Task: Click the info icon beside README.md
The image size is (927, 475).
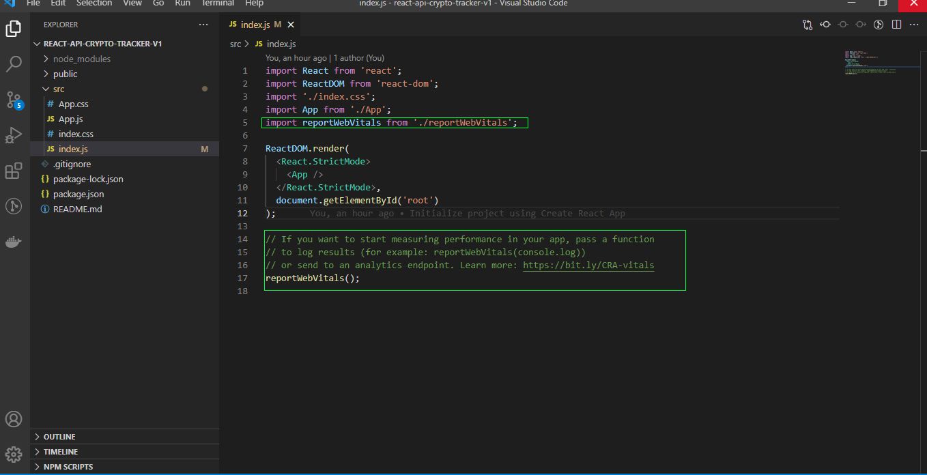Action: point(45,209)
